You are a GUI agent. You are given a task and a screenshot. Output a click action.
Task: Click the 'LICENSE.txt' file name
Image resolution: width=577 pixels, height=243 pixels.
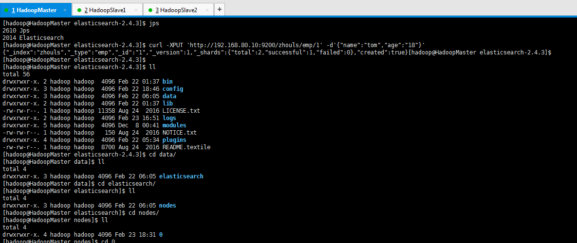(x=181, y=110)
